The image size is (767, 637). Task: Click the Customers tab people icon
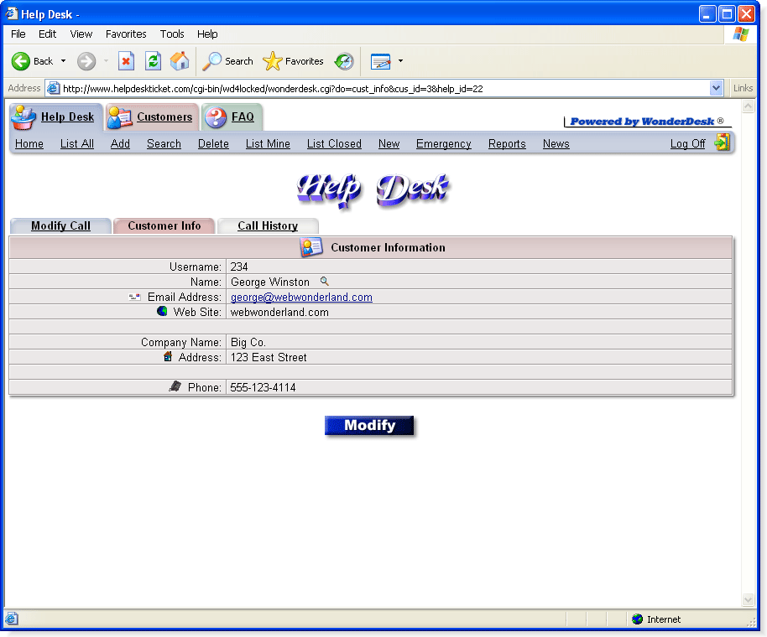pyautogui.click(x=120, y=117)
